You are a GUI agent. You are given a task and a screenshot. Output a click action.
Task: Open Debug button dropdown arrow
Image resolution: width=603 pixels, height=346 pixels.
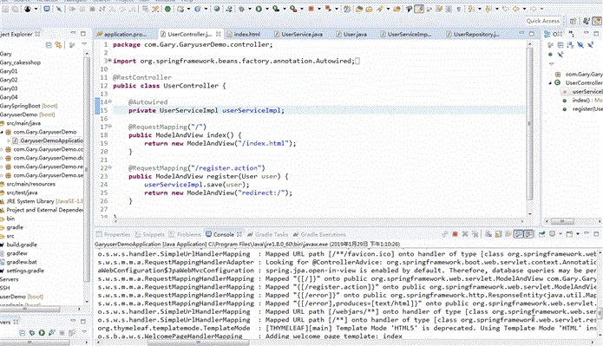[250, 9]
